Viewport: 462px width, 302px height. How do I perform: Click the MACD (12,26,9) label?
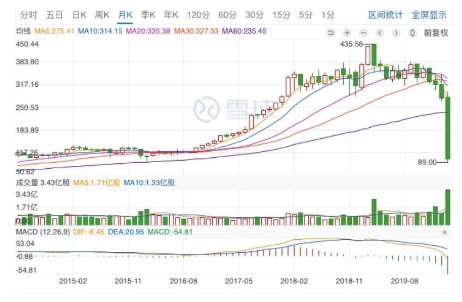(x=43, y=232)
